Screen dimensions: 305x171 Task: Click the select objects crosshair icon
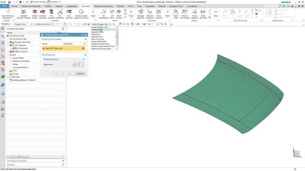click(83, 48)
